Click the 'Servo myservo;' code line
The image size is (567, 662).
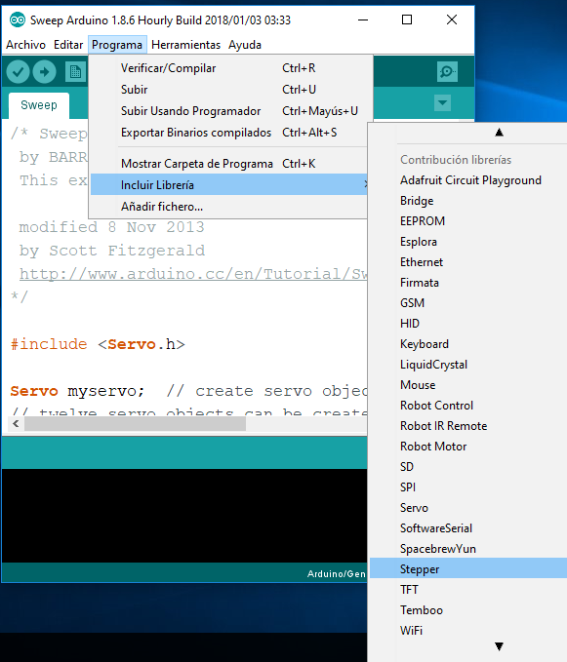(77, 391)
